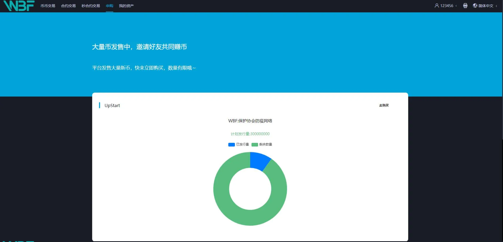Click the green 剩余数量 legend swatch
The width and height of the screenshot is (503, 242).
pyautogui.click(x=254, y=145)
